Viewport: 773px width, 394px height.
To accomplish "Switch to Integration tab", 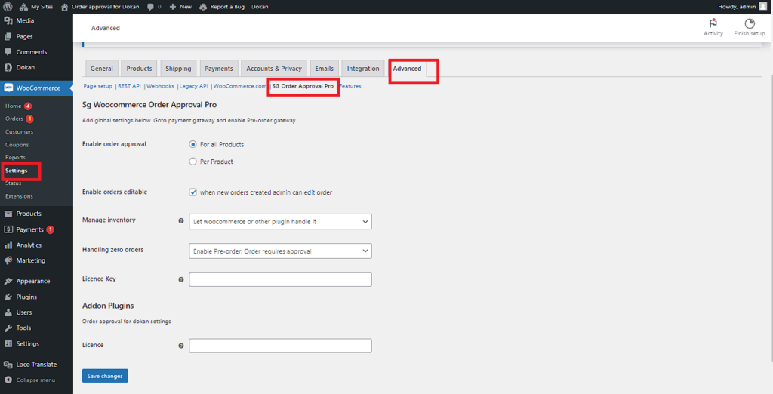I will 363,69.
